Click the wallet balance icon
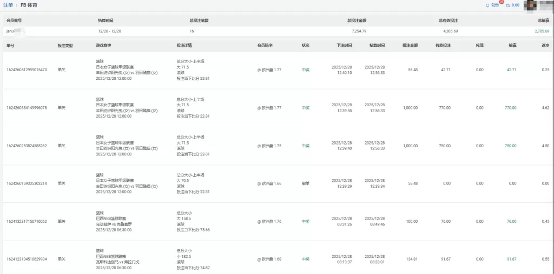The width and height of the screenshot is (554, 274). (507, 5)
